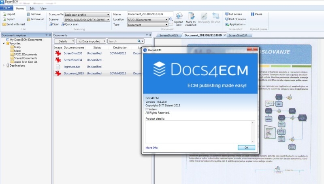Open the Scan profile dropdown
324x184 pixels.
[108, 15]
